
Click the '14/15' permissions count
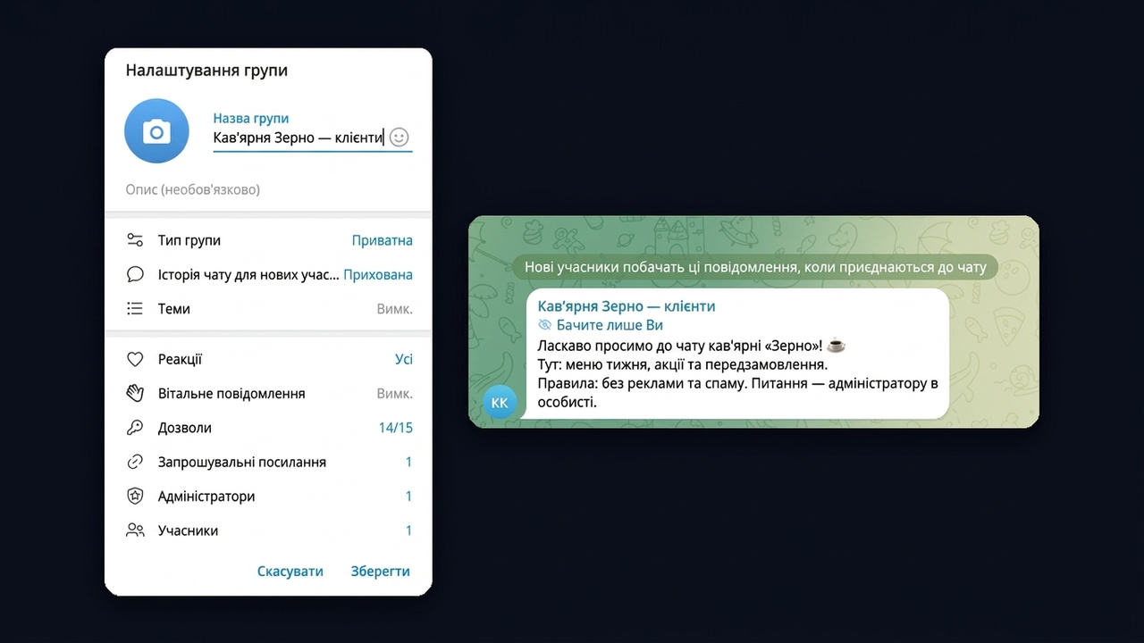tap(396, 428)
